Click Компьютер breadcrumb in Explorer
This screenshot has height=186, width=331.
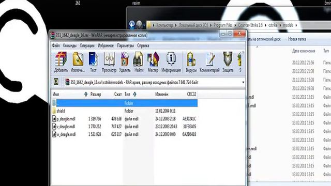click(x=164, y=25)
